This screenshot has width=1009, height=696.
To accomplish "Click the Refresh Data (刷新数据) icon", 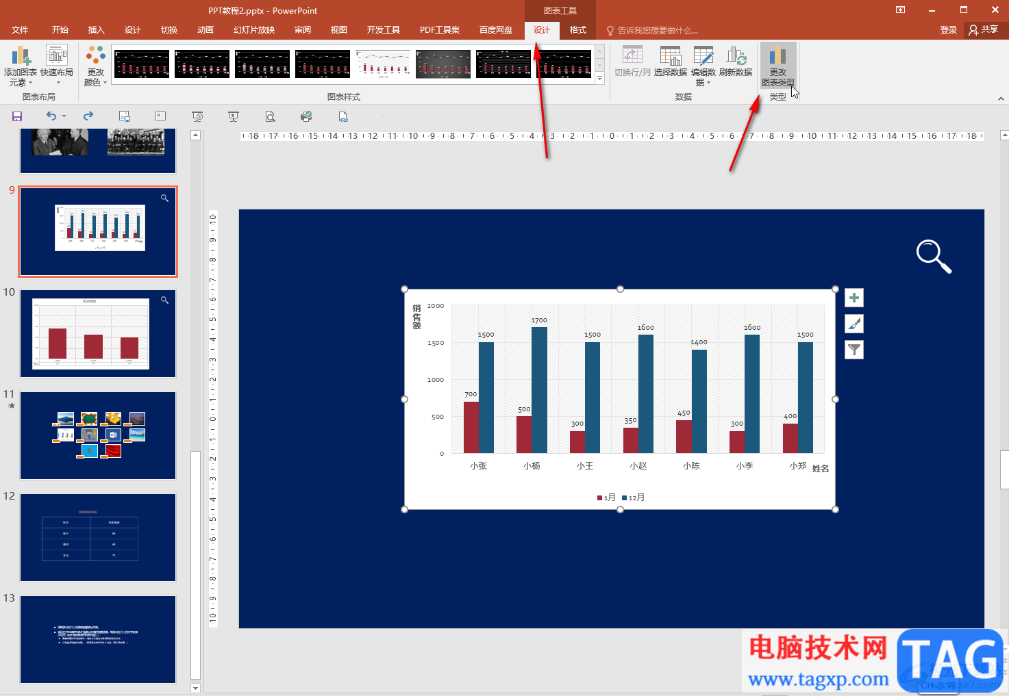I will pyautogui.click(x=736, y=57).
